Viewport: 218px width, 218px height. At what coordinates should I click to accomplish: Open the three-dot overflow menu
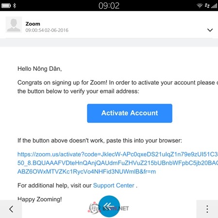tap(207, 209)
